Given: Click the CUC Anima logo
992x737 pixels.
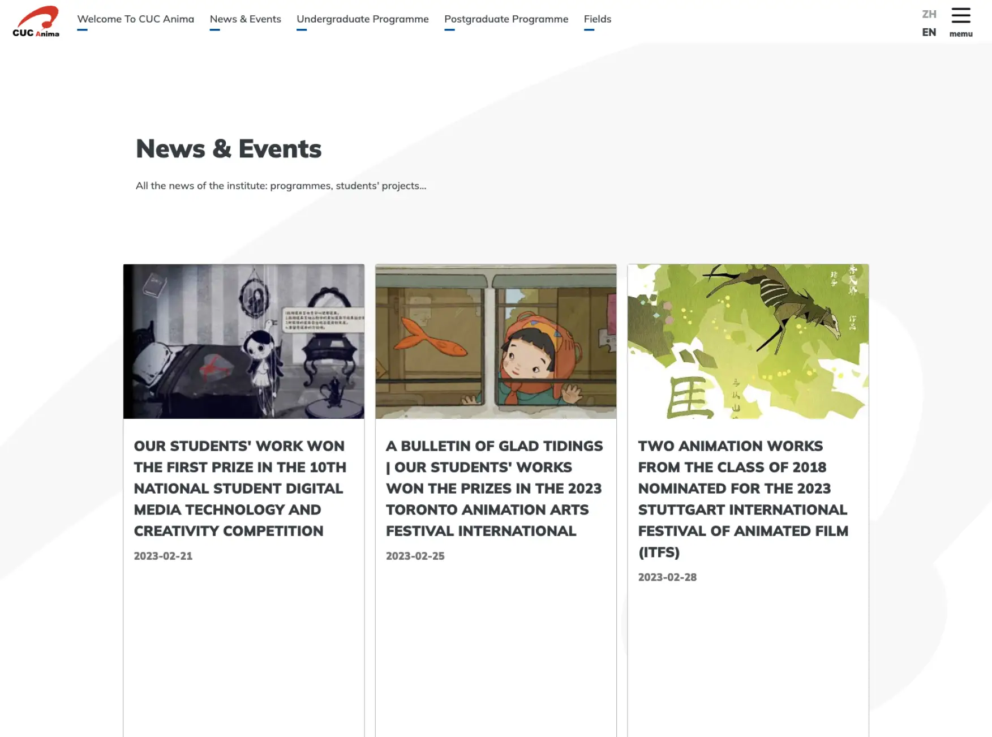Looking at the screenshot, I should (x=35, y=22).
